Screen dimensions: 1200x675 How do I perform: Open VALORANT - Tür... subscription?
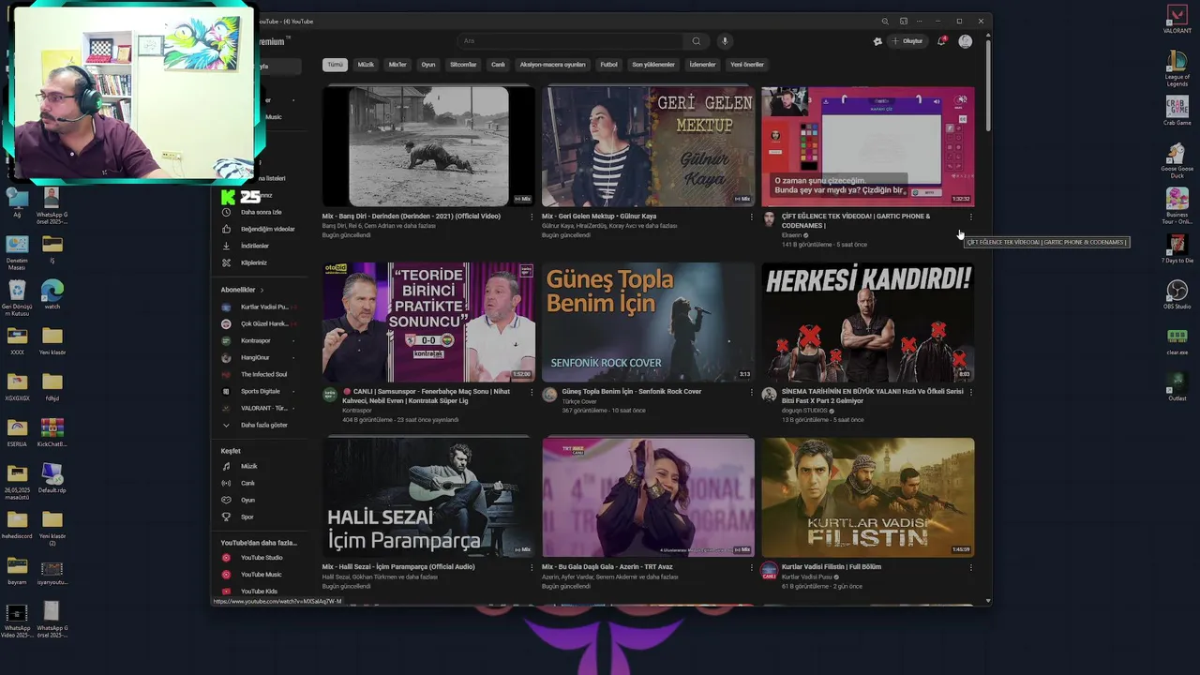click(x=260, y=408)
